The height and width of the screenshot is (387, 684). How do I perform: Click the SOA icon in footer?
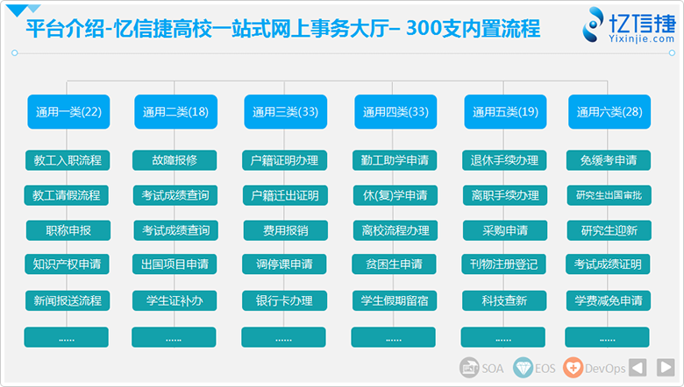(469, 368)
